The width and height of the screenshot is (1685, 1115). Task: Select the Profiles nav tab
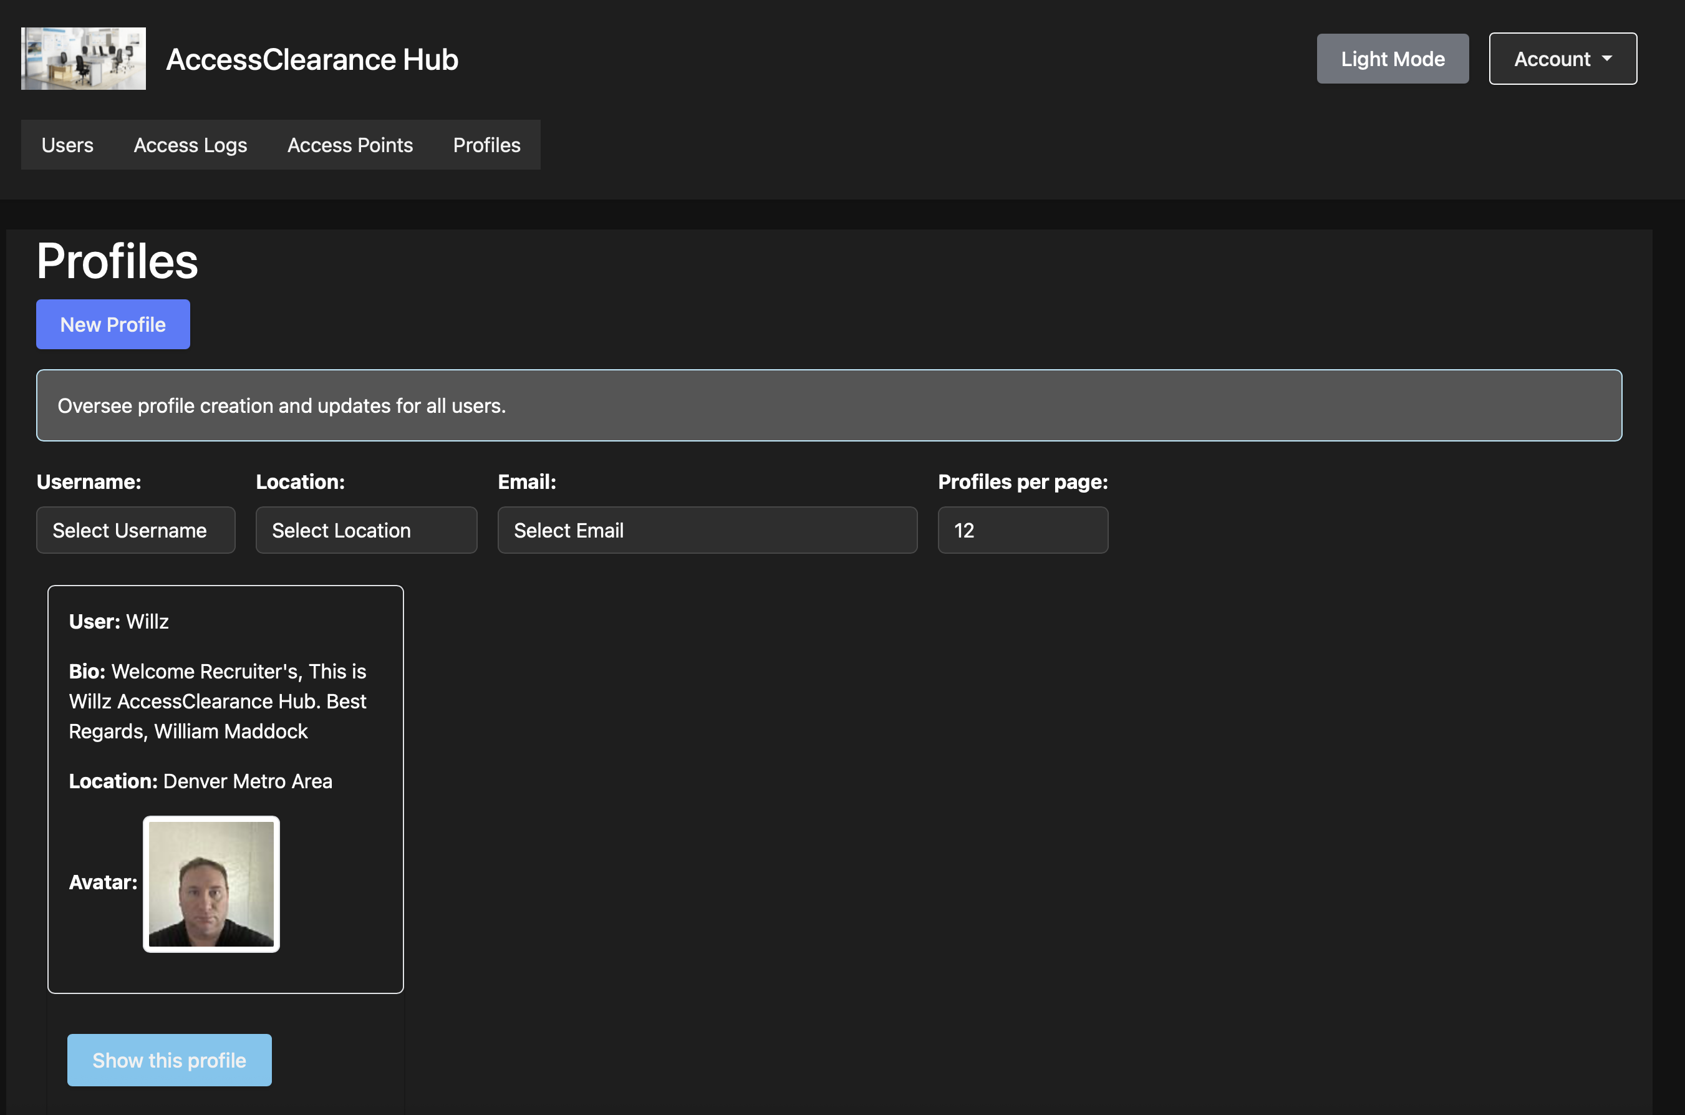click(x=487, y=145)
